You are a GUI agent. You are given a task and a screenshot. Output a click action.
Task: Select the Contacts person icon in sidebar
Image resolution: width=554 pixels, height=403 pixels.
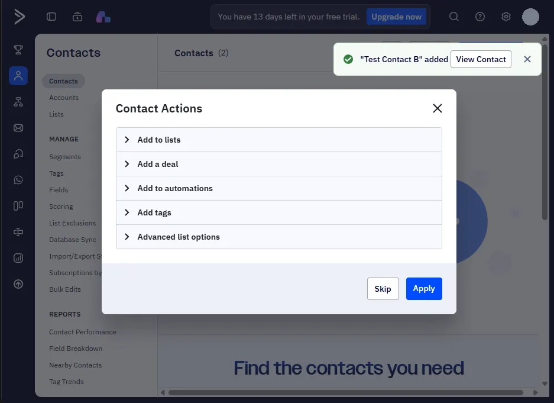tap(18, 76)
